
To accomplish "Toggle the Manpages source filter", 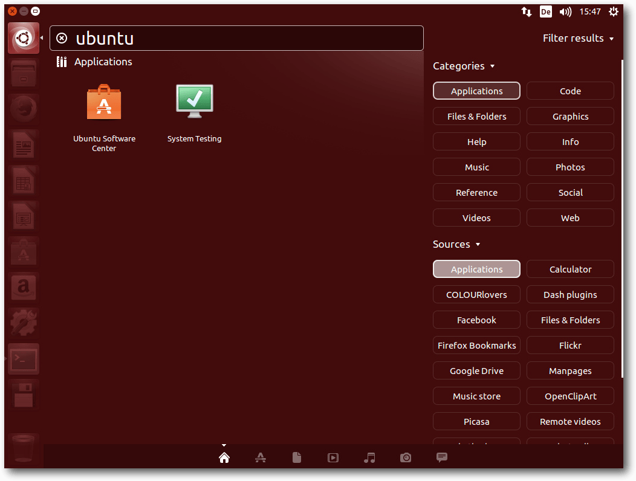I will 570,370.
